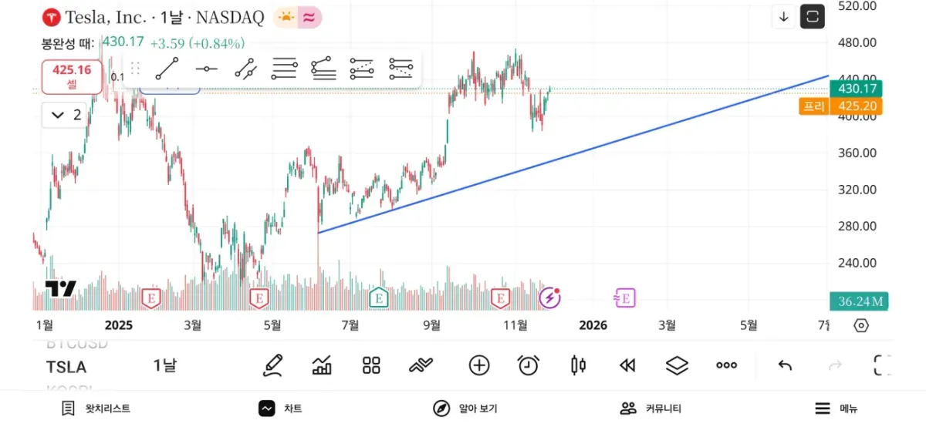The image size is (926, 427).
Task: Open the 1날 interval selector
Action: click(164, 365)
